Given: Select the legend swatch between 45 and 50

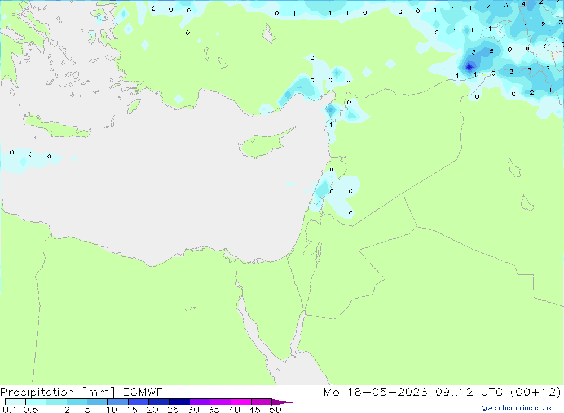Looking at the screenshot, I should pyautogui.click(x=262, y=402).
